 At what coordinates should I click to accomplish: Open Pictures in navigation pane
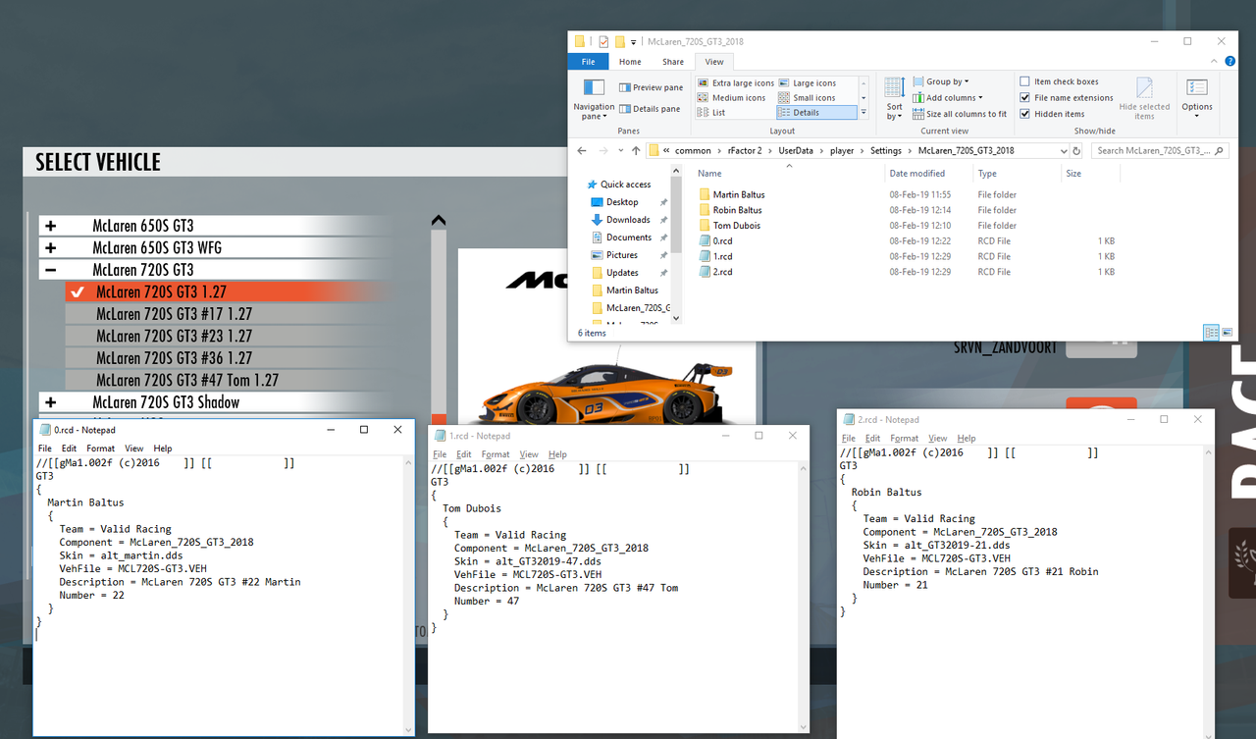621,255
